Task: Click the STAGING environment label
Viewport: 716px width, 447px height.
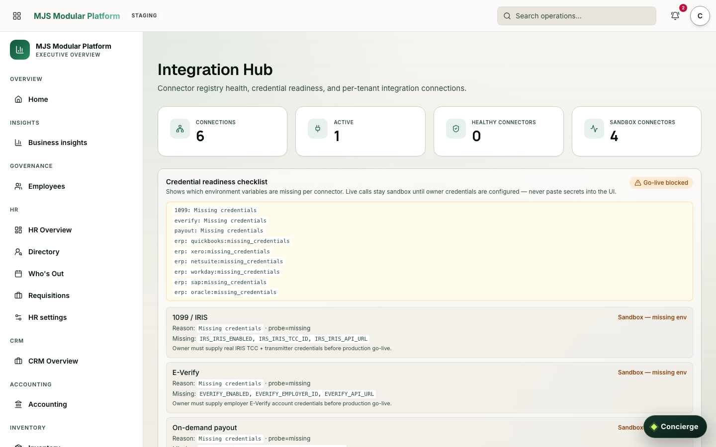Action: point(144,16)
